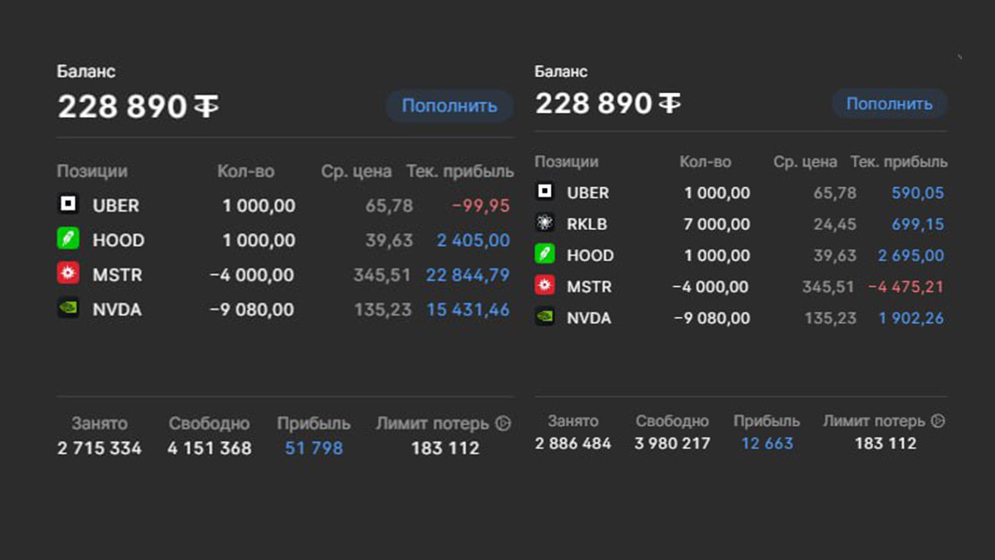Viewport: 995px width, 560px height.
Task: Open Лимит потерь info icon in left panel
Action: pos(503,424)
